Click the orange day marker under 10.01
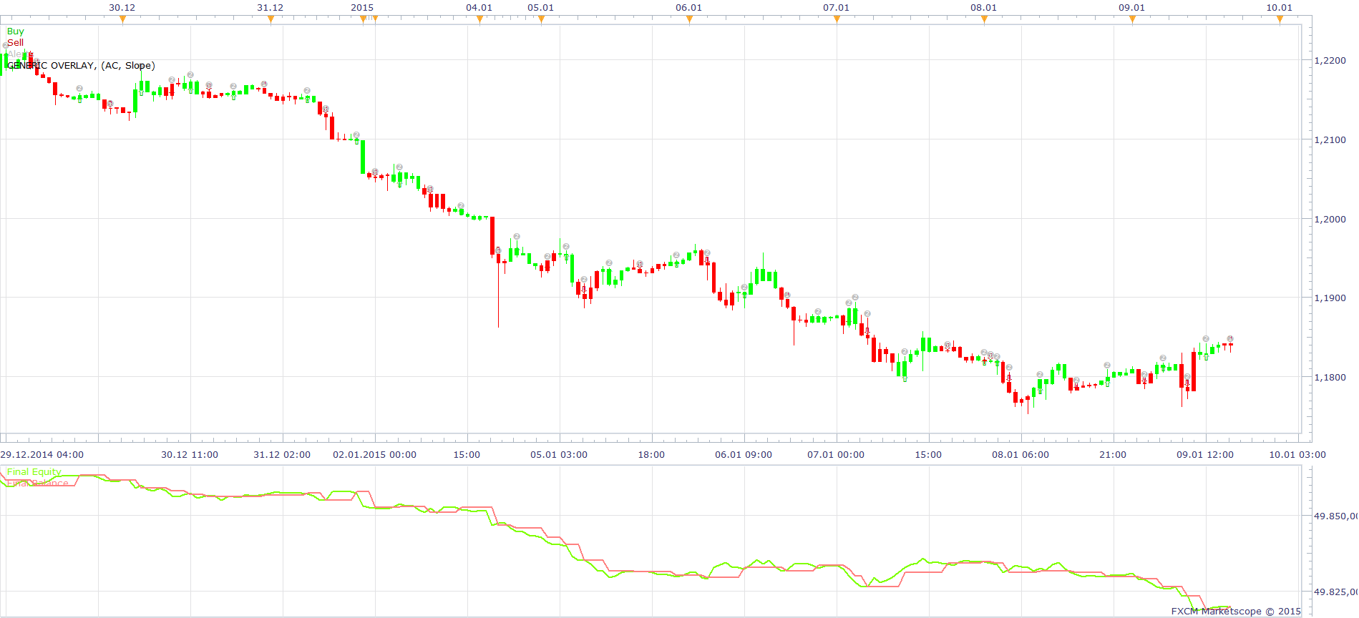 pos(1280,19)
